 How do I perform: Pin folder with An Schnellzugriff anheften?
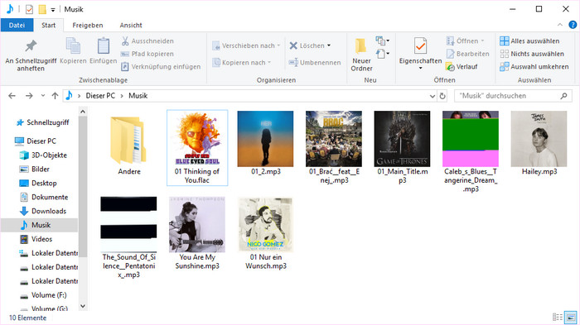pyautogui.click(x=31, y=55)
